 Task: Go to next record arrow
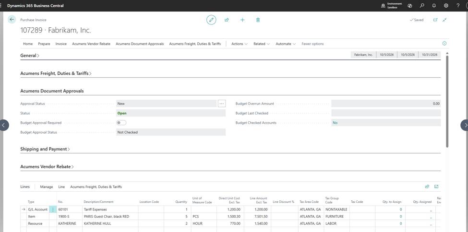(x=465, y=125)
